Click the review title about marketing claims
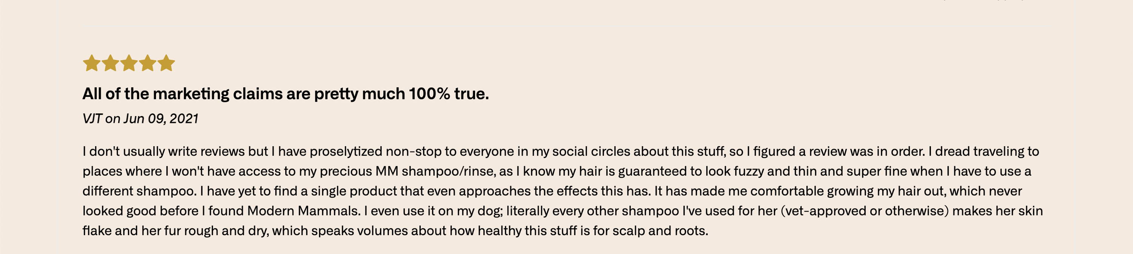 point(286,94)
